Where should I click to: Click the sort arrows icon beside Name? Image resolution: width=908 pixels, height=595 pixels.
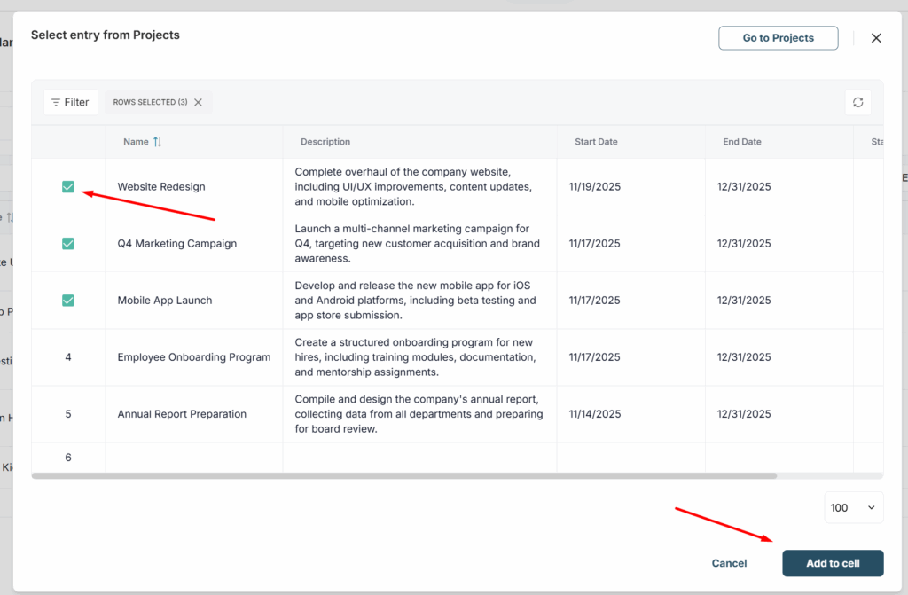tap(158, 142)
